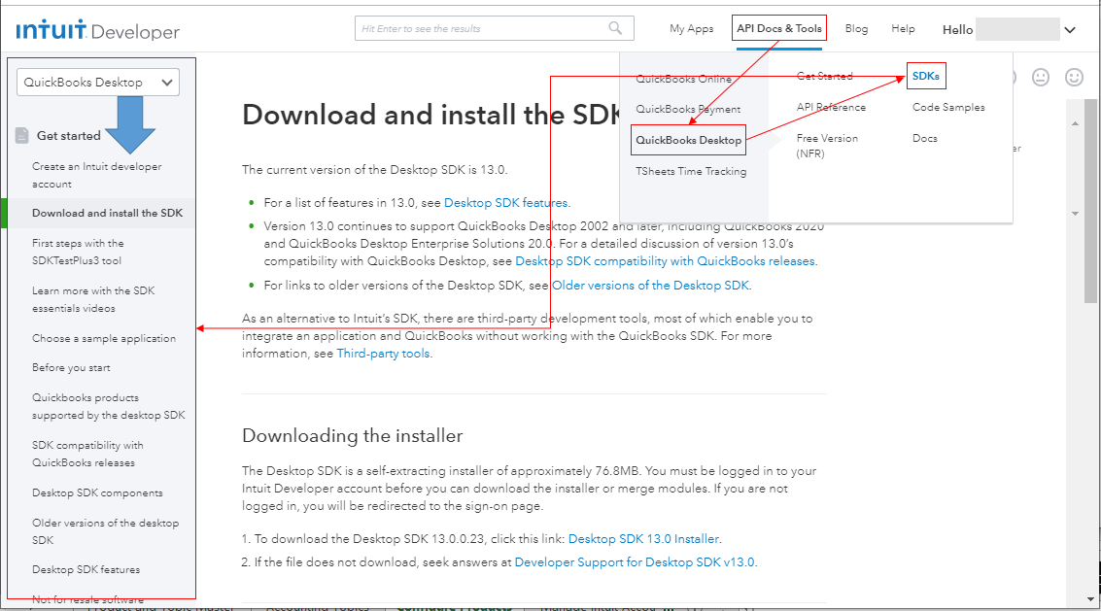Open SDKs in the submenu

[x=926, y=76]
